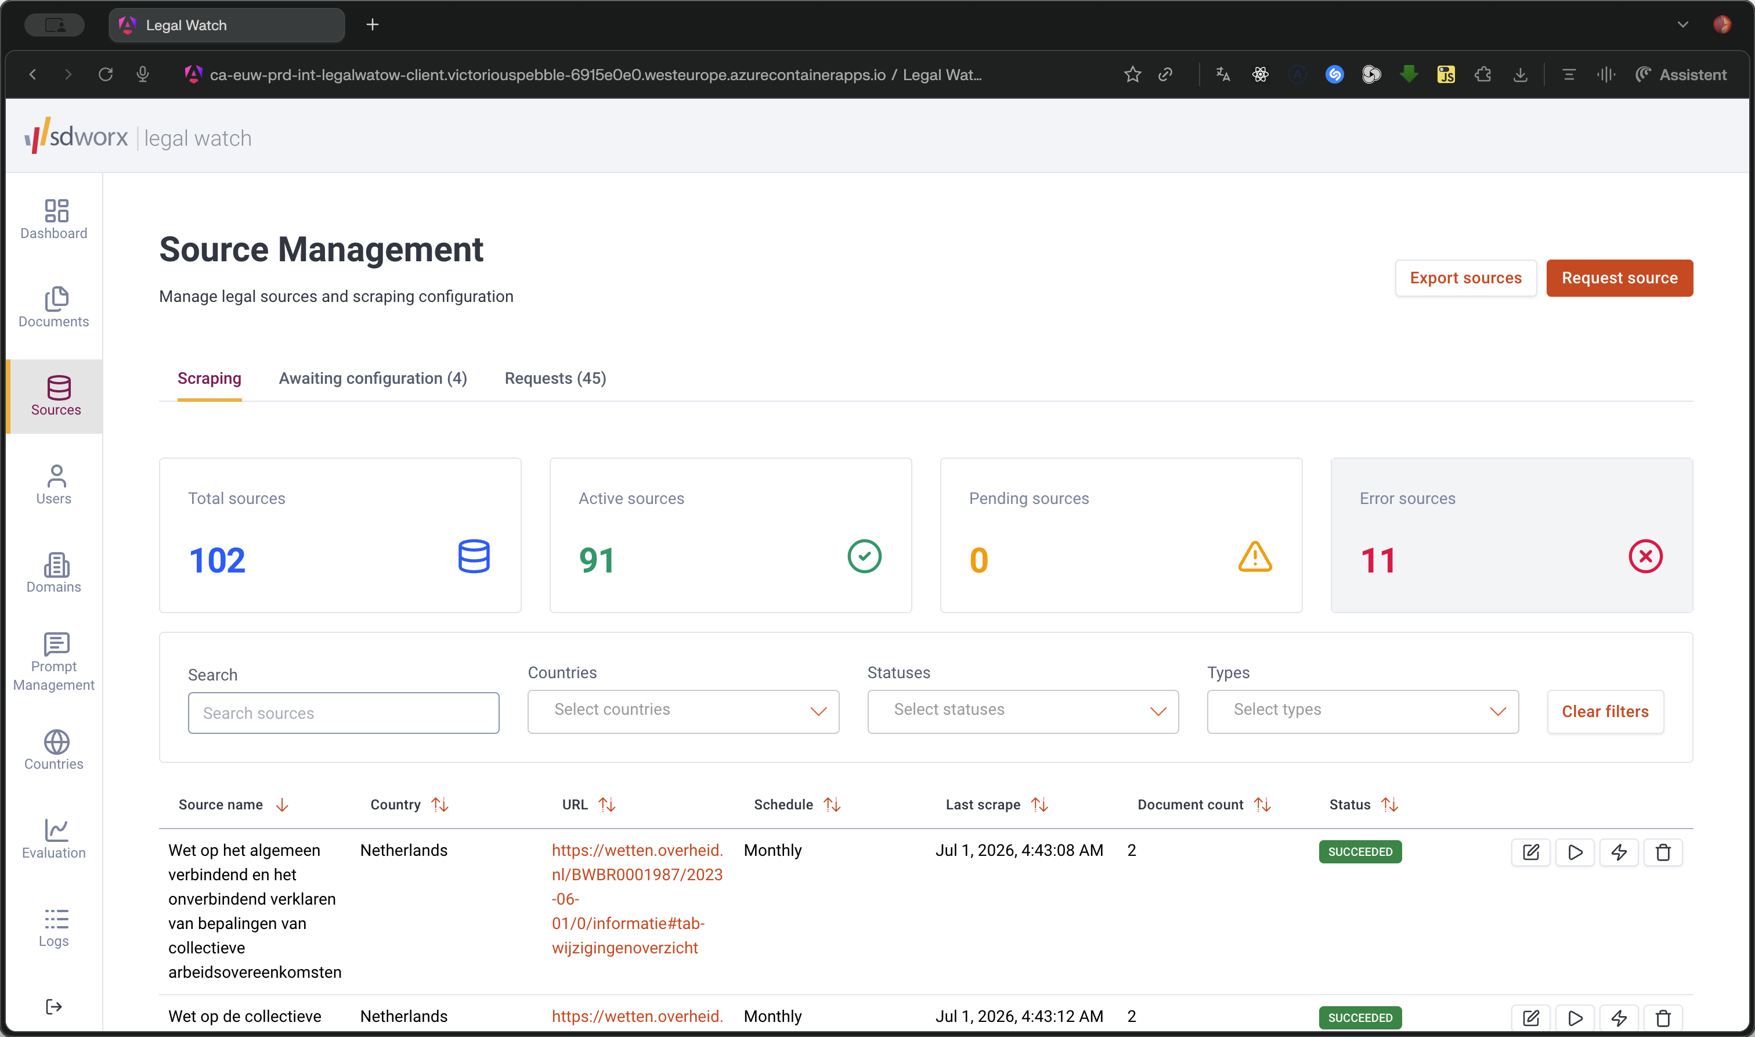Open Users section in sidebar
The image size is (1755, 1037).
click(x=54, y=484)
